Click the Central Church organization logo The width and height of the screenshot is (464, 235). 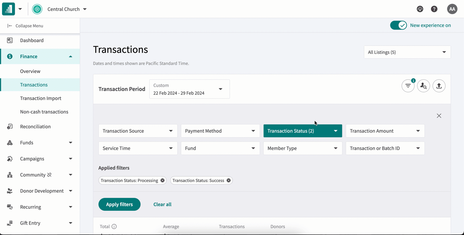[36, 9]
